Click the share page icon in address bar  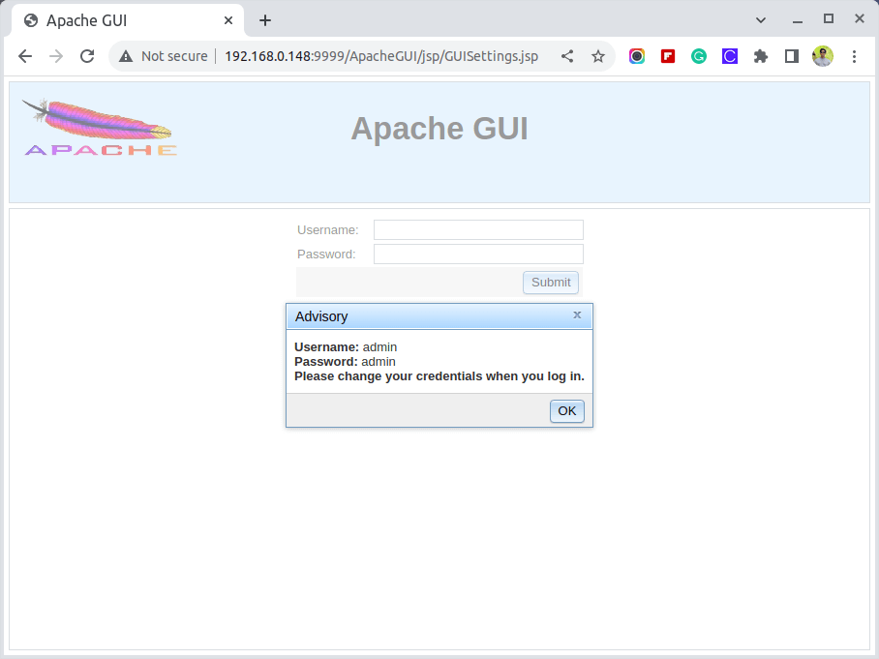pos(567,56)
